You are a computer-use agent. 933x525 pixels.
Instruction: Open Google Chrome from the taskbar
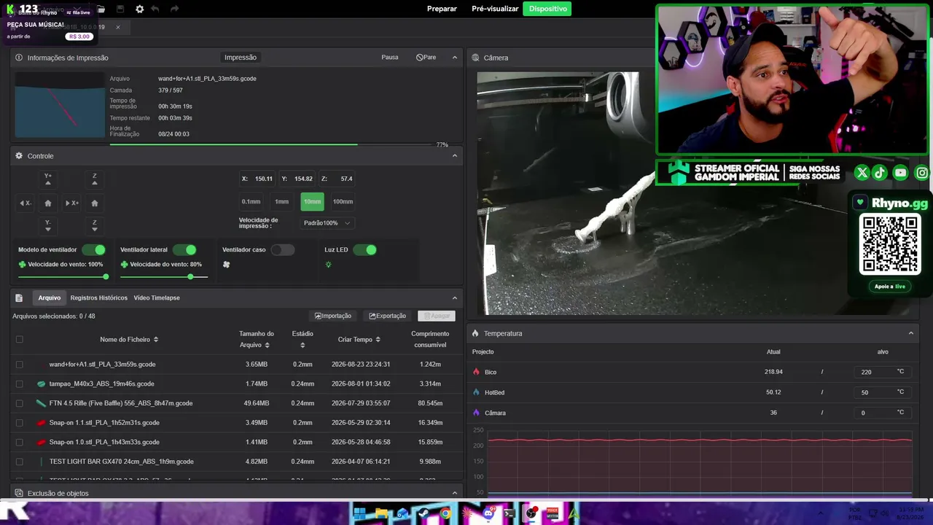[445, 513]
